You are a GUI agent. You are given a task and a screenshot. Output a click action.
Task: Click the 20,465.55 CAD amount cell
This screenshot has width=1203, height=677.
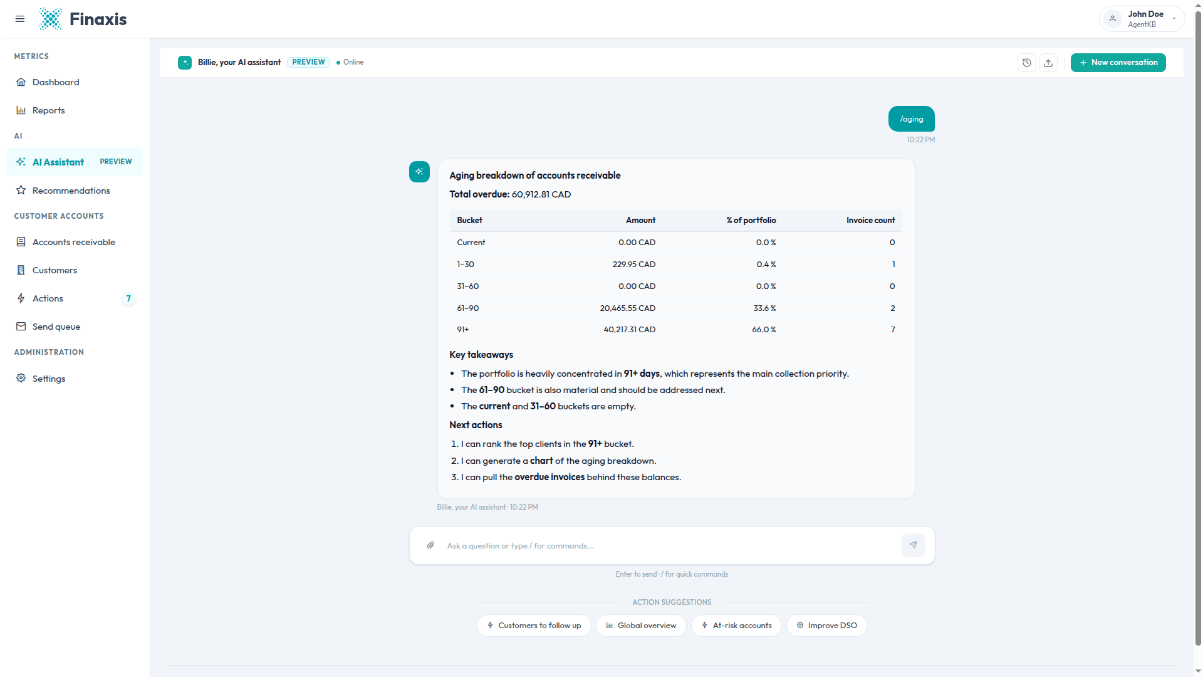[628, 308]
